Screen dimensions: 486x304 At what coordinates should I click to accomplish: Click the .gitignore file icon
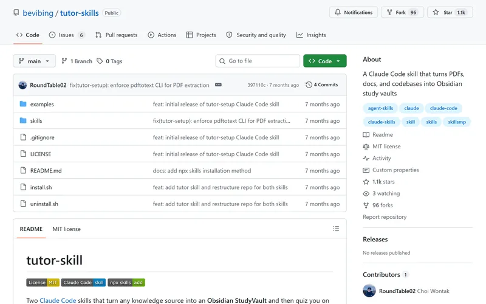click(x=23, y=137)
